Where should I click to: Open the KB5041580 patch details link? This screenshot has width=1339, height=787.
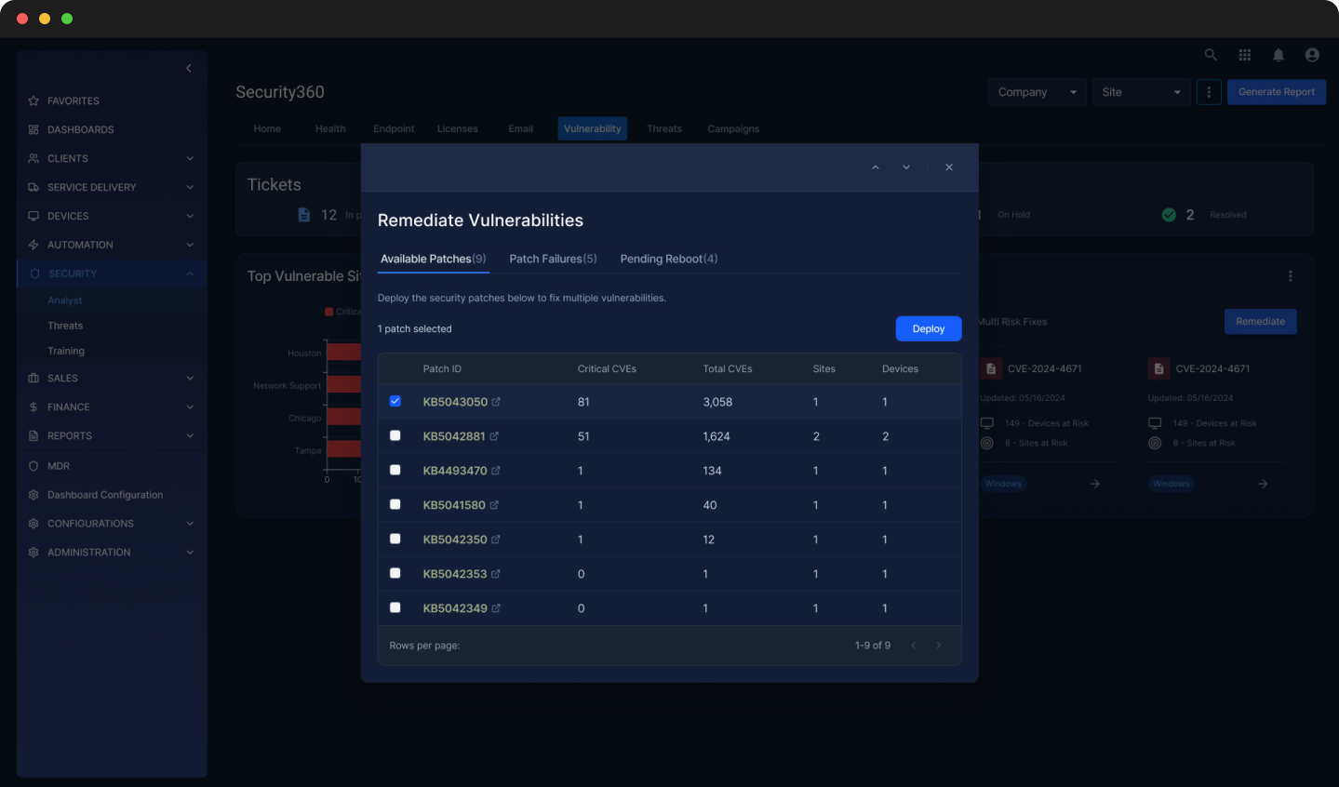pyautogui.click(x=454, y=504)
